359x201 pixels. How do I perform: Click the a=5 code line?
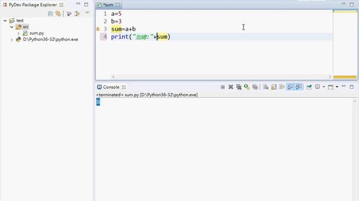pos(116,14)
